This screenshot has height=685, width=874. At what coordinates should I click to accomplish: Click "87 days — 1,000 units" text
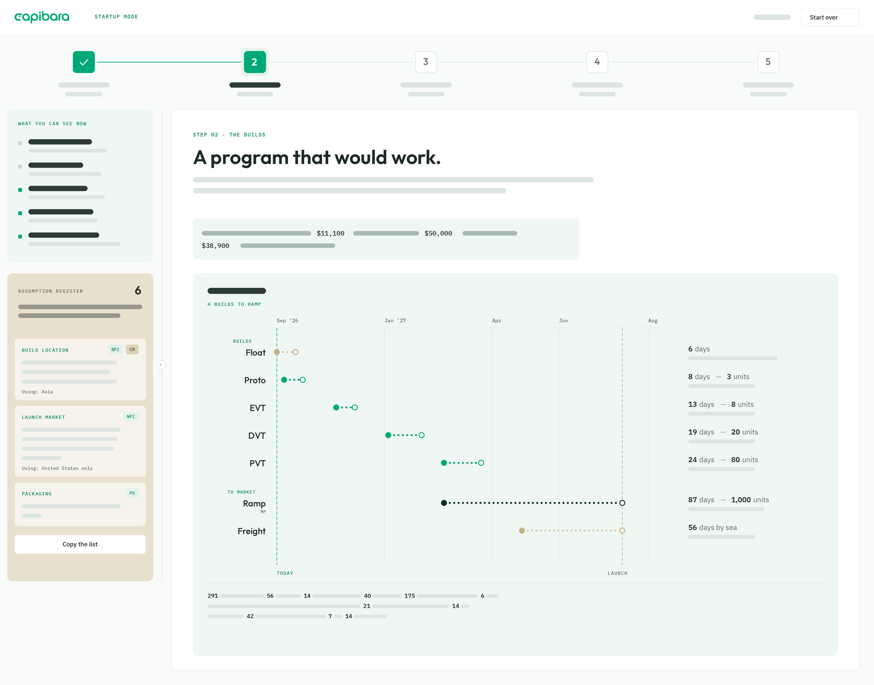(x=729, y=500)
